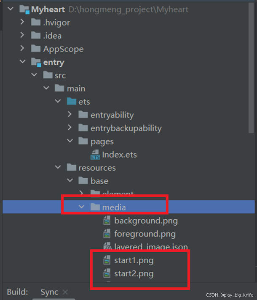The width and height of the screenshot is (257, 300).
Task: Select the entryability folder name
Action: 112,115
